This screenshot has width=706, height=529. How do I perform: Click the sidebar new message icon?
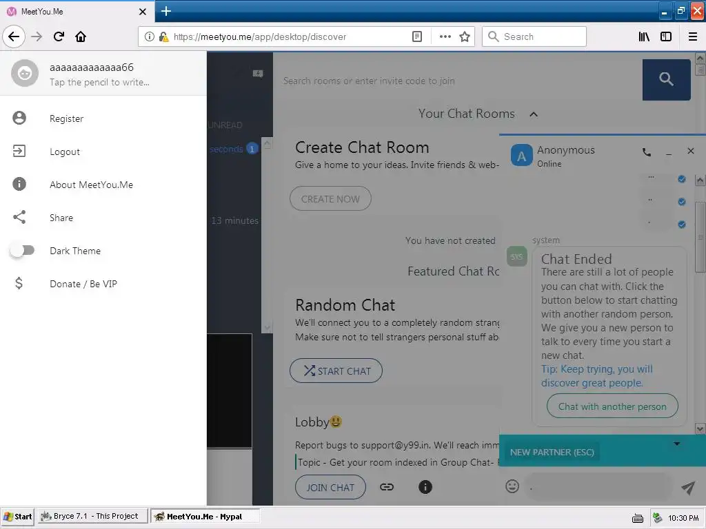tap(258, 73)
